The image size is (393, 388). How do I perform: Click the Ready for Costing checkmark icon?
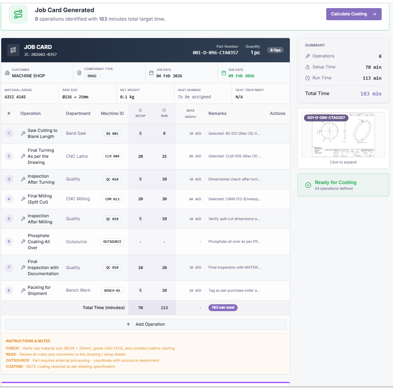tap(308, 185)
